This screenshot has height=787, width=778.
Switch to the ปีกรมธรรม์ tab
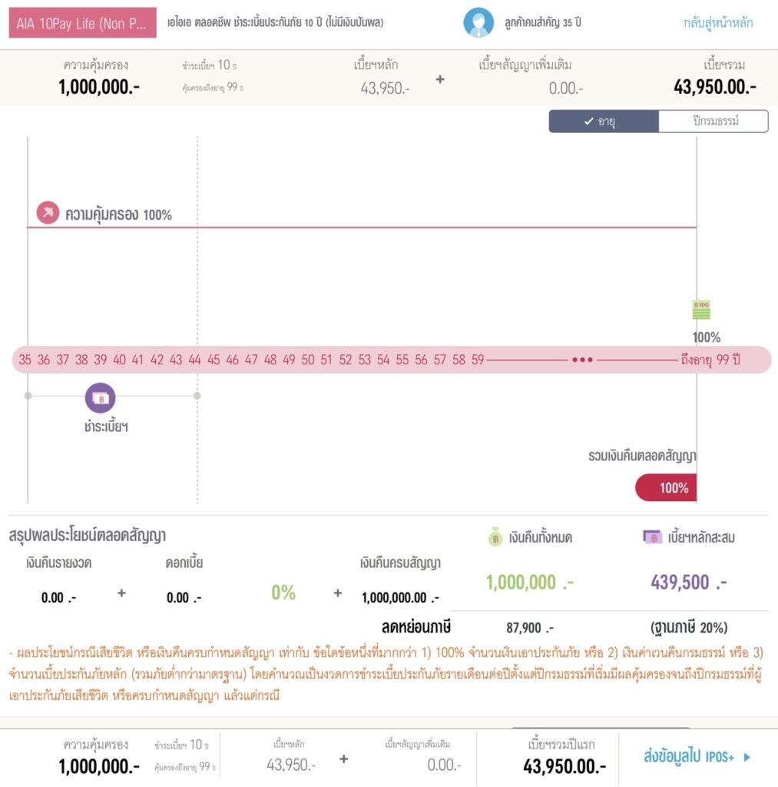tap(713, 121)
